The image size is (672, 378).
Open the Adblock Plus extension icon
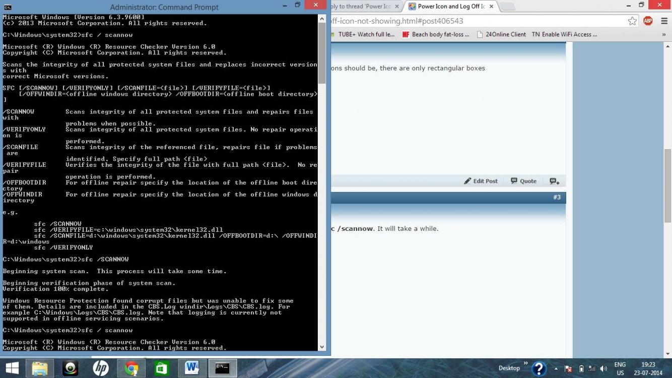pyautogui.click(x=648, y=21)
